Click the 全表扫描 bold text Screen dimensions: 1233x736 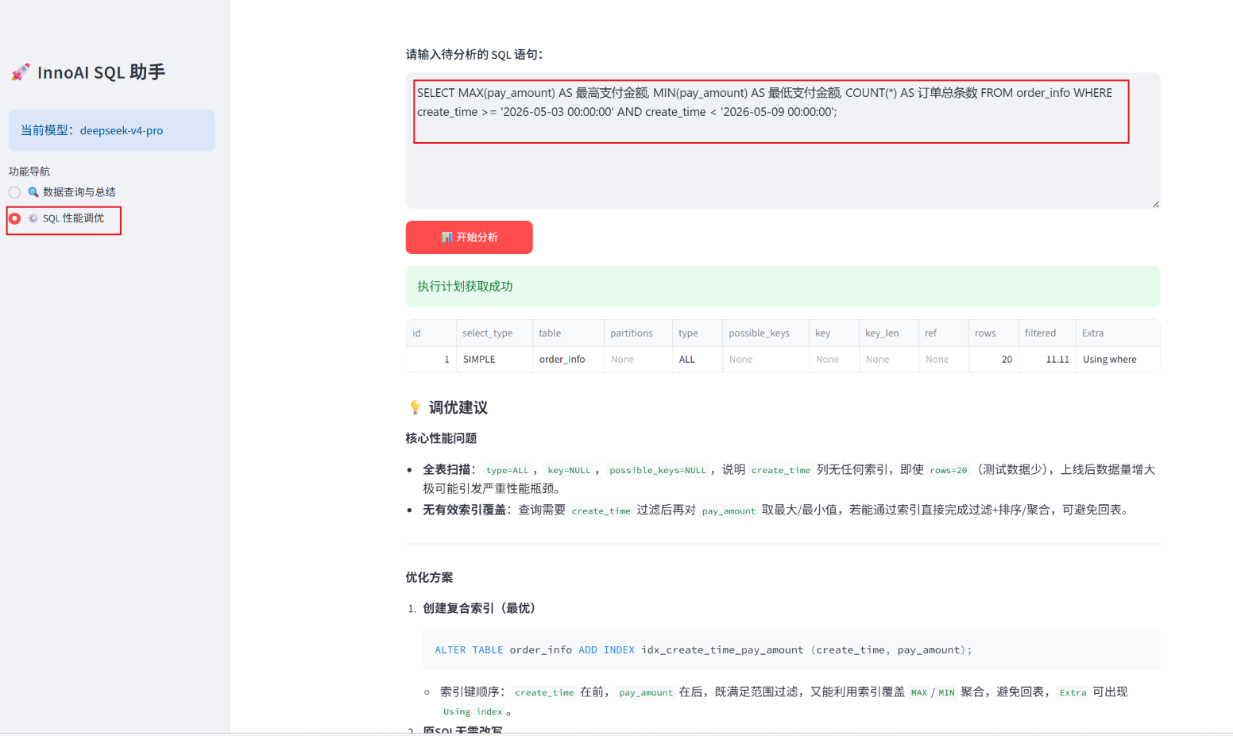pos(446,469)
